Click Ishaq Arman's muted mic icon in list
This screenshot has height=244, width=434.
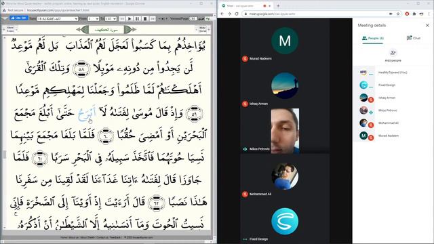coord(371,100)
